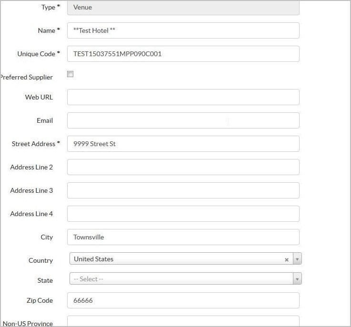This screenshot has width=351, height=327.
Task: Focus the City field containing Townsville
Action: (x=183, y=237)
